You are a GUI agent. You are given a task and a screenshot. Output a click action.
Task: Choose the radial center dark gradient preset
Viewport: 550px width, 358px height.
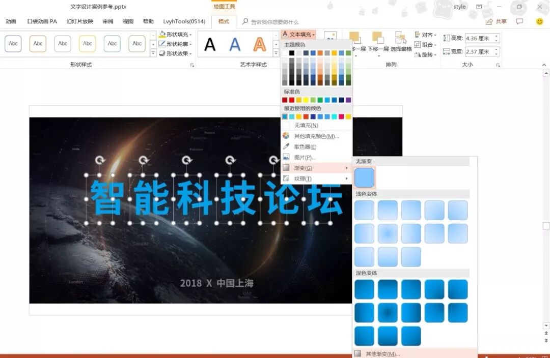(388, 312)
